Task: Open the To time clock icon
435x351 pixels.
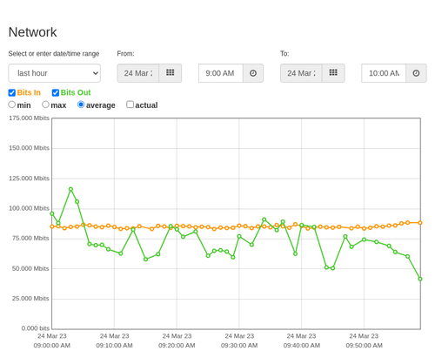Action: tap(416, 73)
